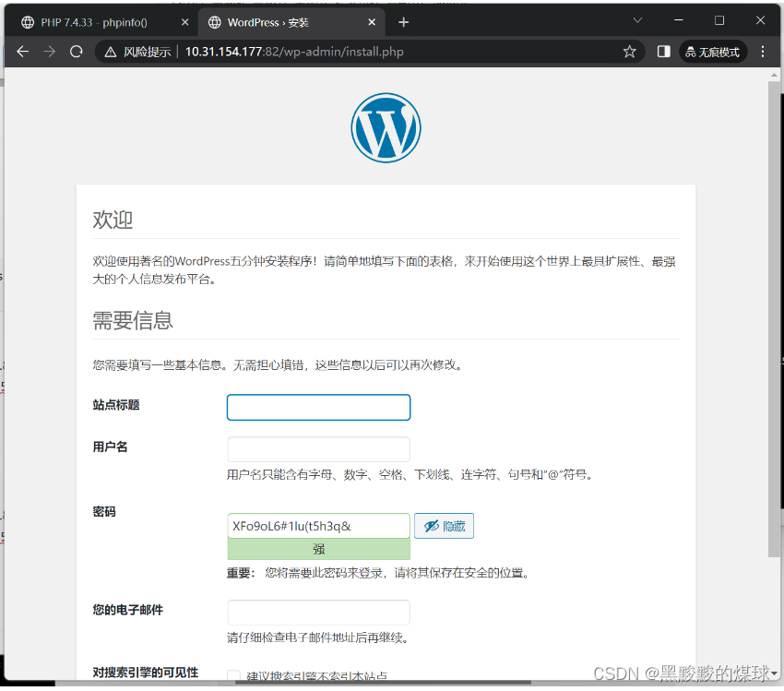The width and height of the screenshot is (784, 691).
Task: Open the three-dot browser menu
Action: click(x=760, y=52)
